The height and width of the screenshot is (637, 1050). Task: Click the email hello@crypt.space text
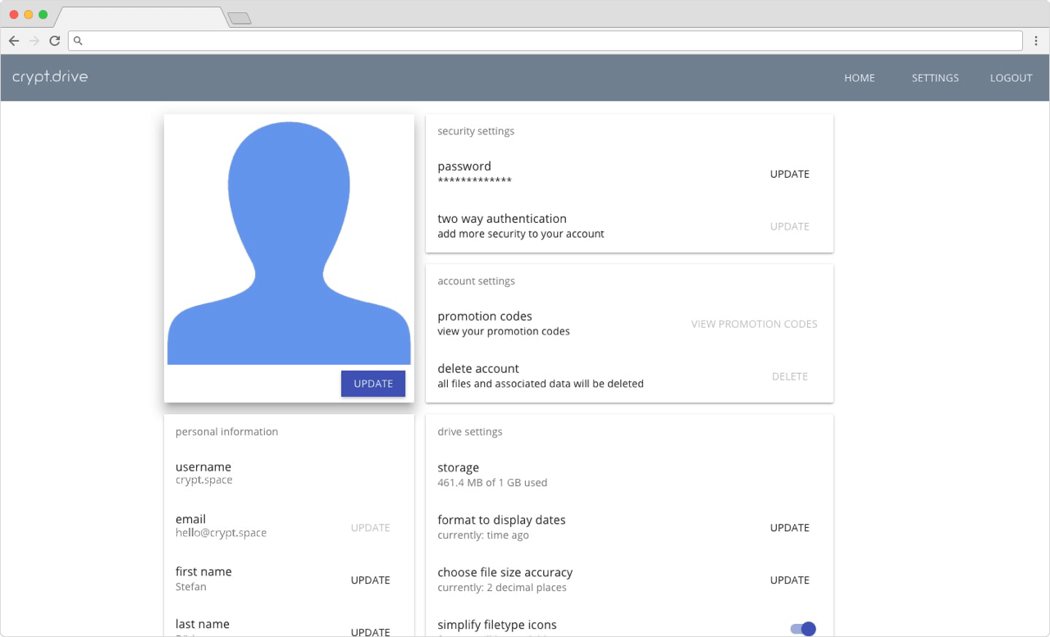point(221,533)
